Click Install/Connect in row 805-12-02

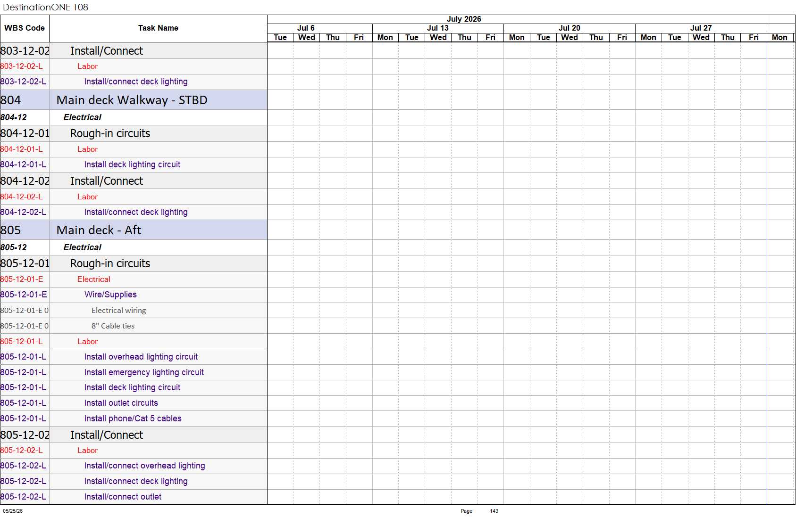pyautogui.click(x=107, y=435)
